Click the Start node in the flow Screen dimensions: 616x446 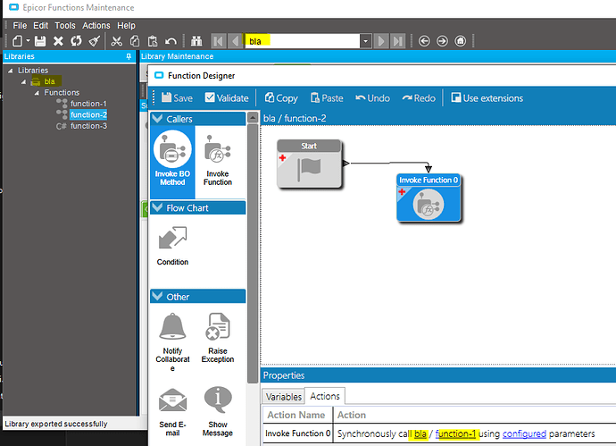click(309, 164)
